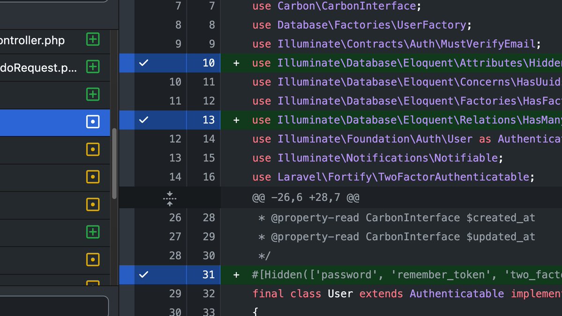Click the comment closing */ line

coord(265,256)
